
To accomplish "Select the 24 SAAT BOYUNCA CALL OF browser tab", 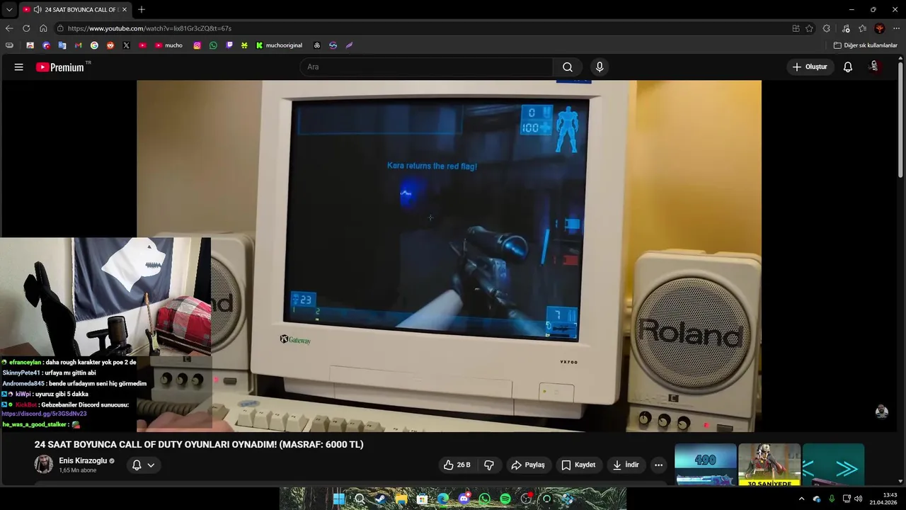I will click(75, 9).
